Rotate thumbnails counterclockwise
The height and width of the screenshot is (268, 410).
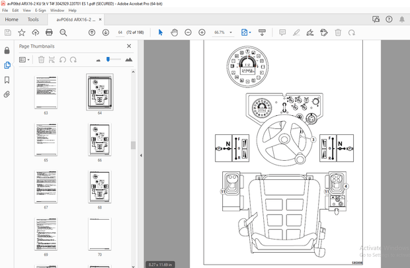pyautogui.click(x=63, y=60)
